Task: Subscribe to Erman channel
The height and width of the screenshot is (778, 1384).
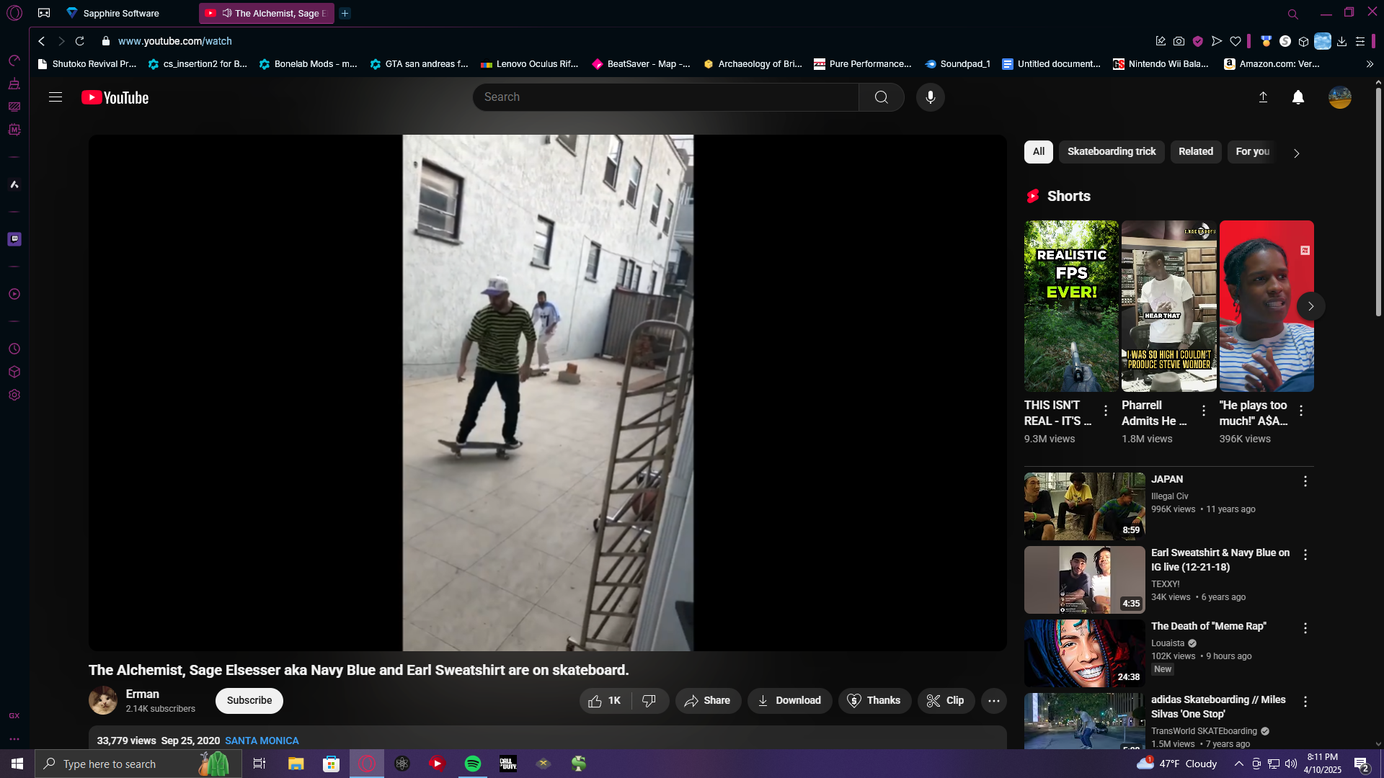Action: [249, 700]
